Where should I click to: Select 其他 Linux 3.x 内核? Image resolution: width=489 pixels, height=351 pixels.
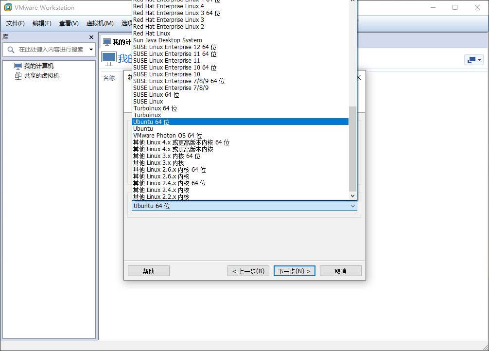[x=241, y=163]
